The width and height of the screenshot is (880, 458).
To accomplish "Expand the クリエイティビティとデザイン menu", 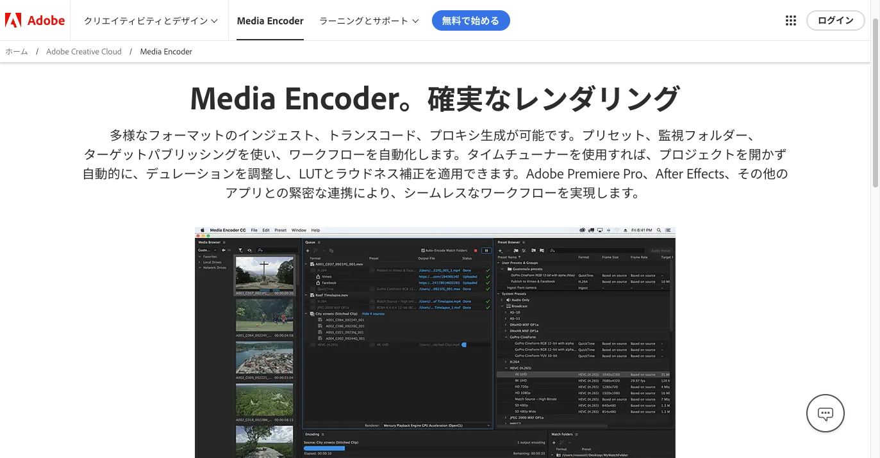I will coord(151,20).
